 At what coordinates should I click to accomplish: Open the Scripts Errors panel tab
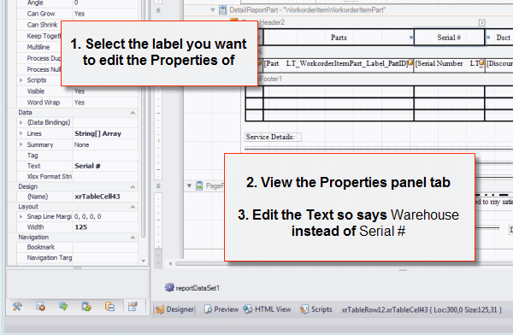pos(40,307)
